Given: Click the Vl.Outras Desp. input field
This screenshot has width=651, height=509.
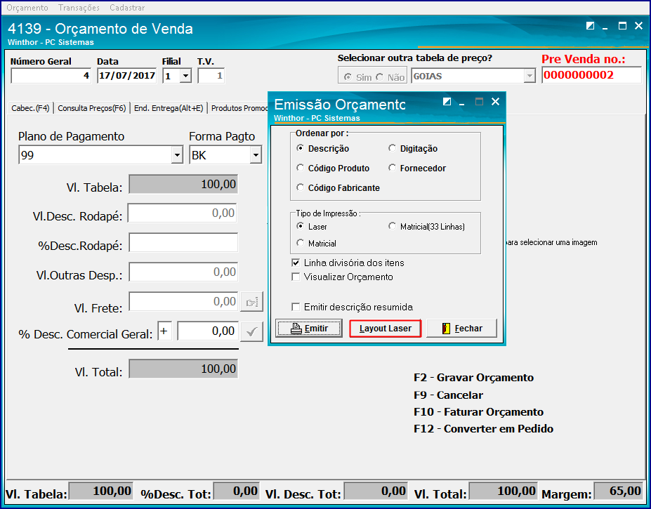Looking at the screenshot, I should click(x=183, y=272).
